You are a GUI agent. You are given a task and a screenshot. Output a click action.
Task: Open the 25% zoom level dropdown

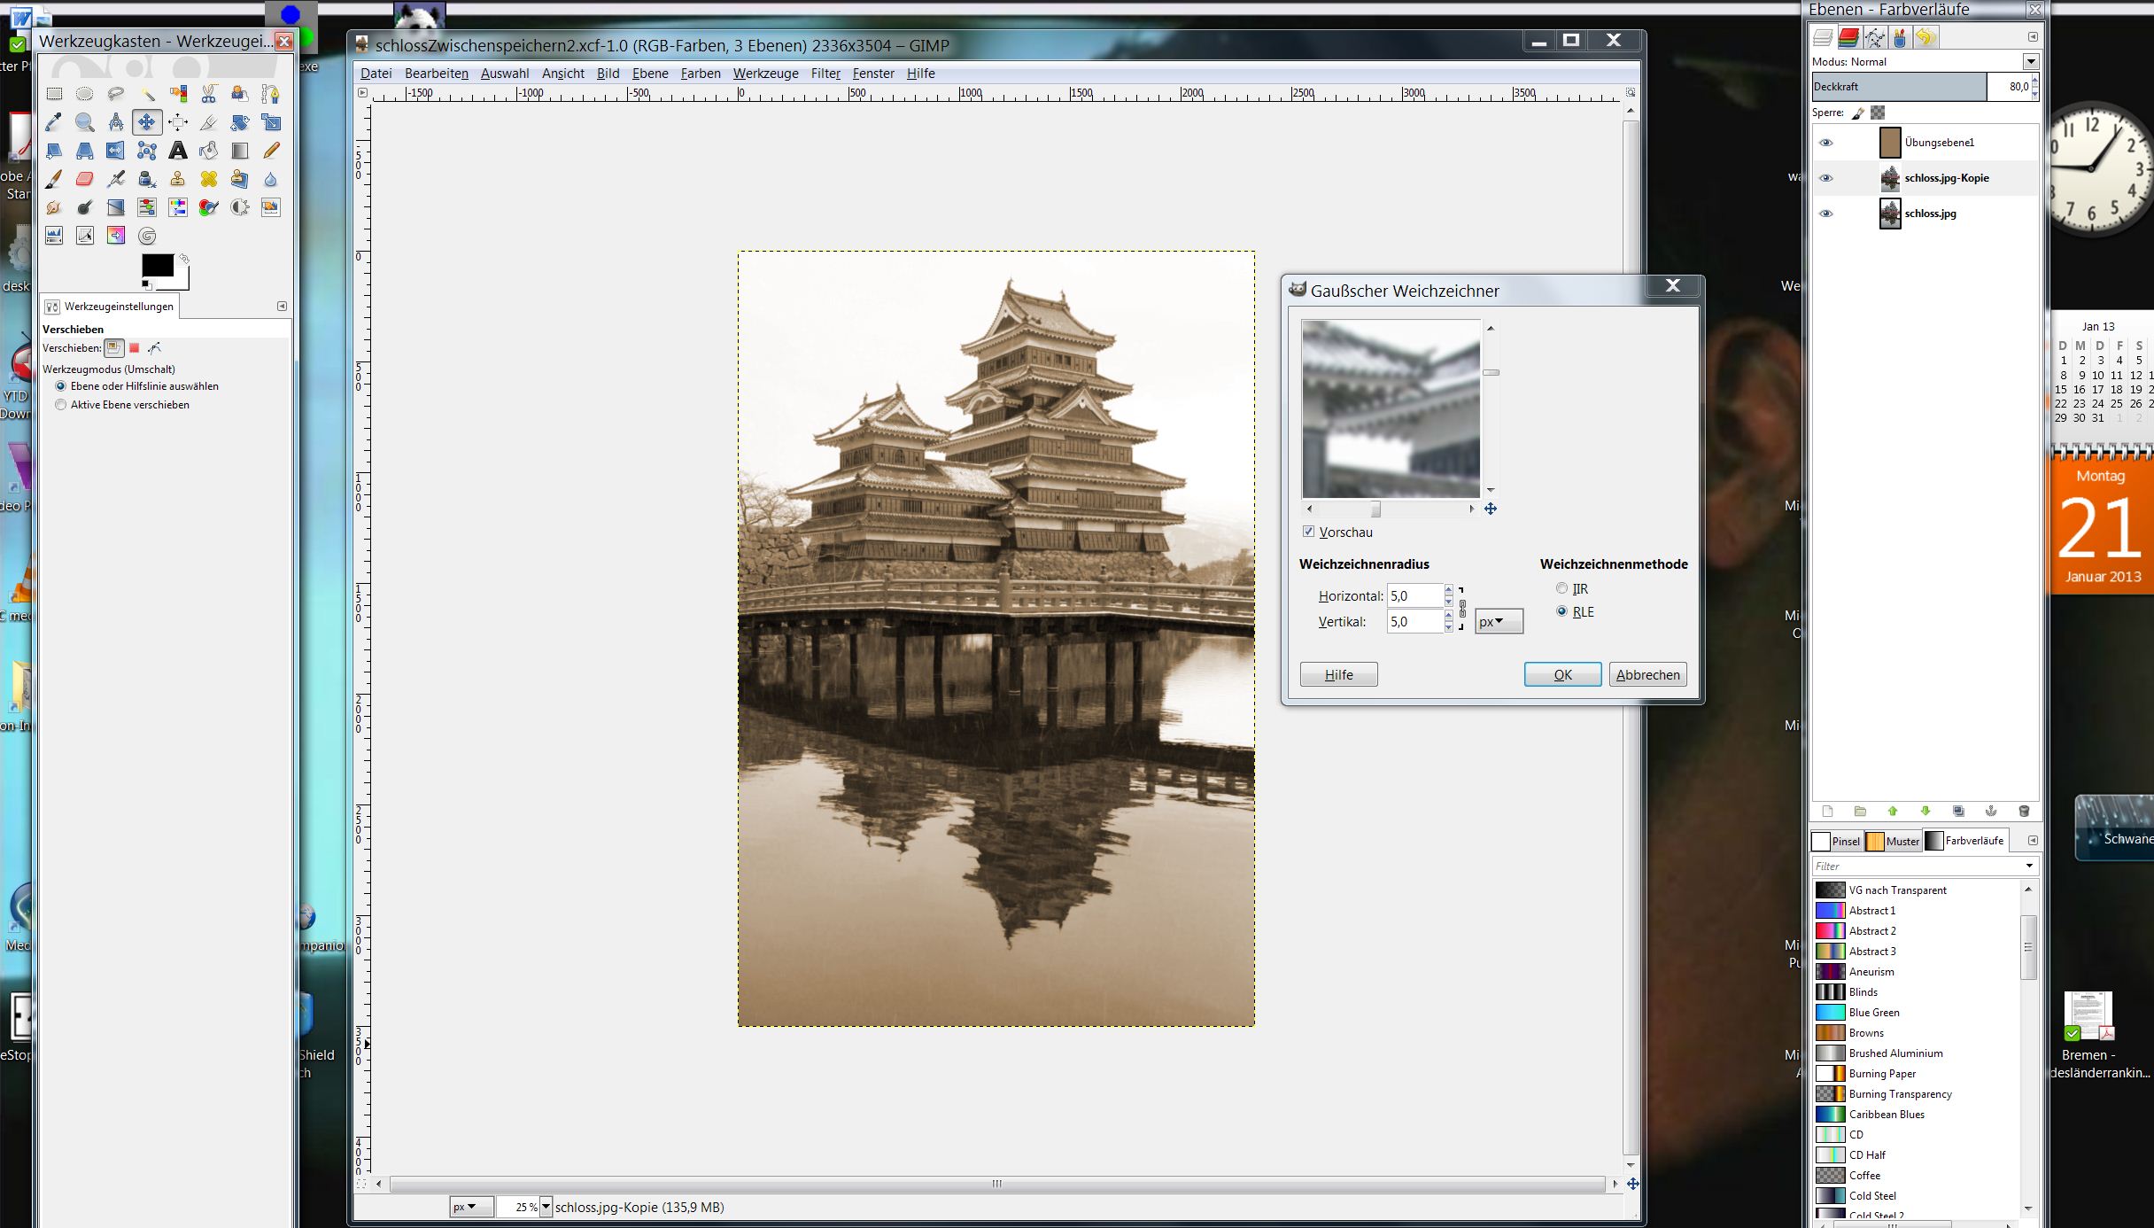[x=546, y=1207]
